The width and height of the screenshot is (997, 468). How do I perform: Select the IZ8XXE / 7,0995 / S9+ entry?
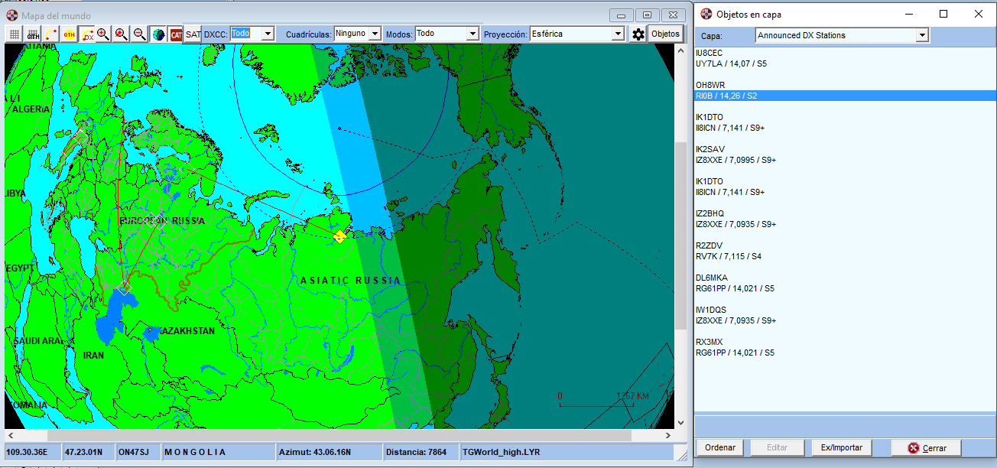click(x=736, y=160)
